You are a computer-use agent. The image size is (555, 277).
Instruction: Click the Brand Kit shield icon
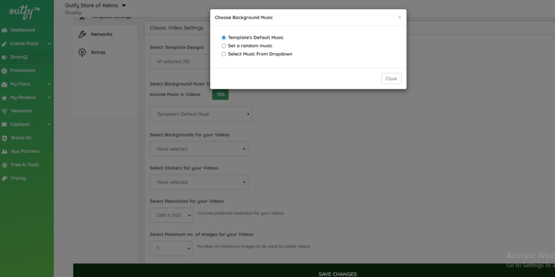[x=5, y=138]
